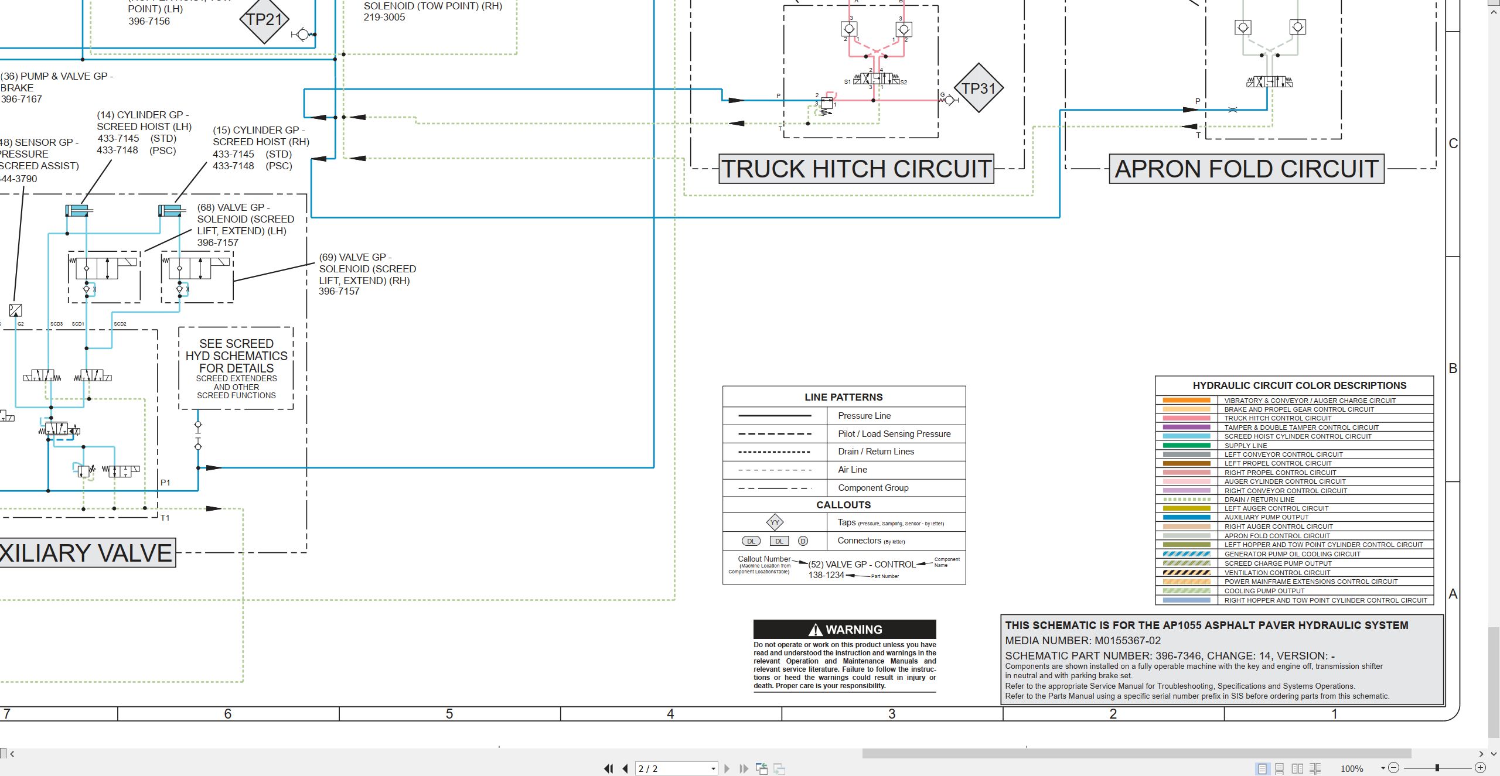Click the horizontal scrollbar right arrow

pyautogui.click(x=1481, y=754)
